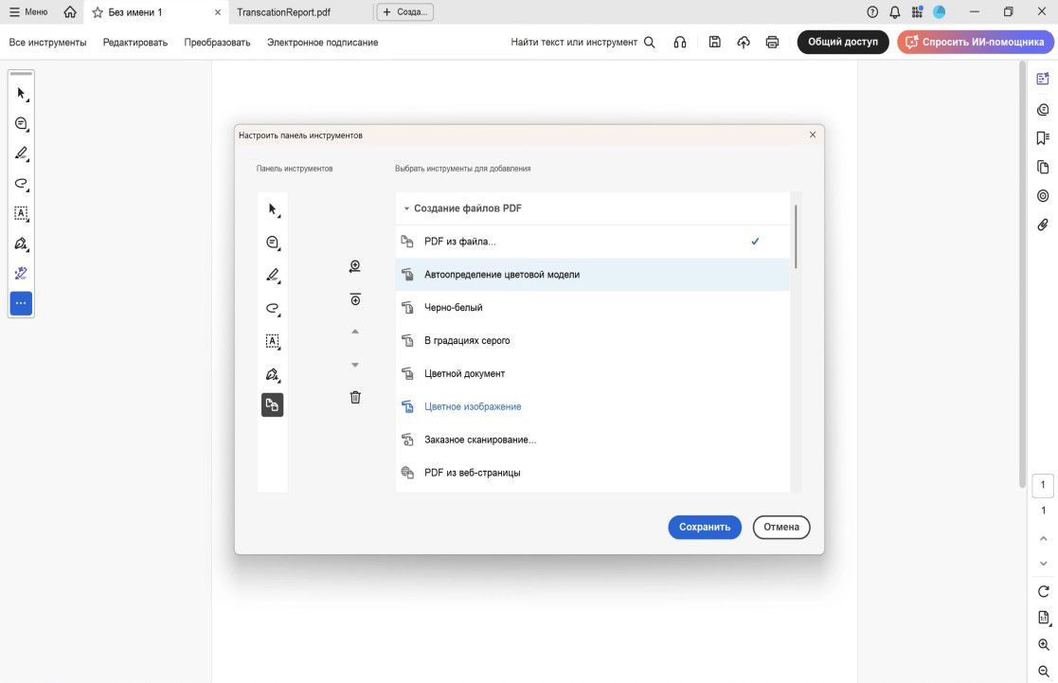Viewport: 1058px width, 683px height.
Task: Click Спросить ИИ-помощника button
Action: click(975, 42)
